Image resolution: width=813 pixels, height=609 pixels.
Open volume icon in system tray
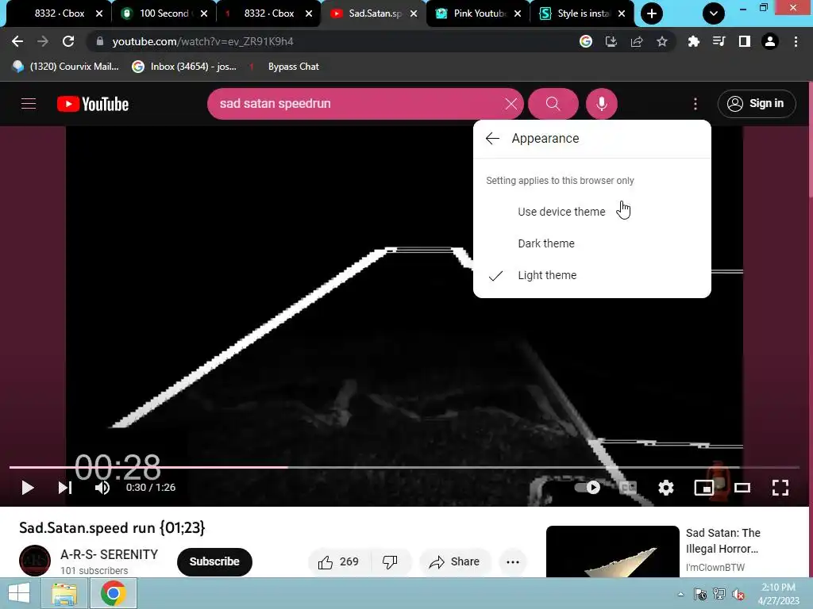click(738, 594)
